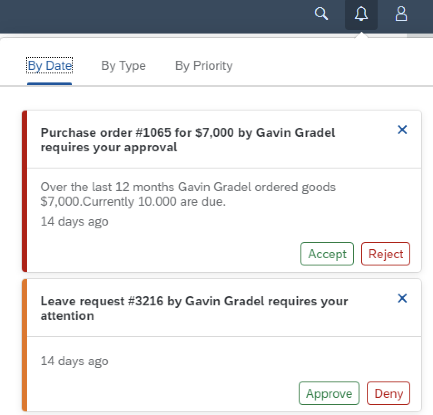The height and width of the screenshot is (415, 433).
Task: Click the search magnifier icon
Action: click(321, 14)
